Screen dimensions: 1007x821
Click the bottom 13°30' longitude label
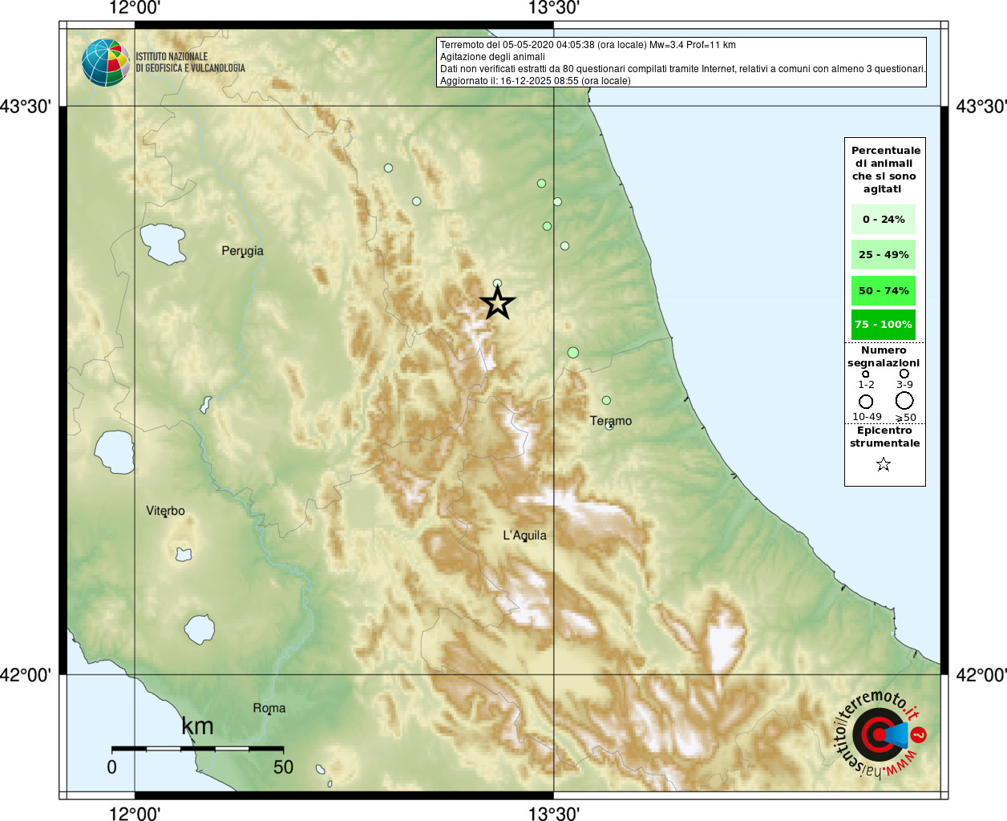553,814
